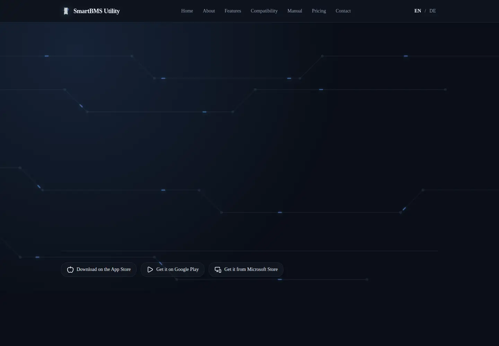Image resolution: width=499 pixels, height=346 pixels.
Task: Switch language to EN
Action: tap(418, 11)
